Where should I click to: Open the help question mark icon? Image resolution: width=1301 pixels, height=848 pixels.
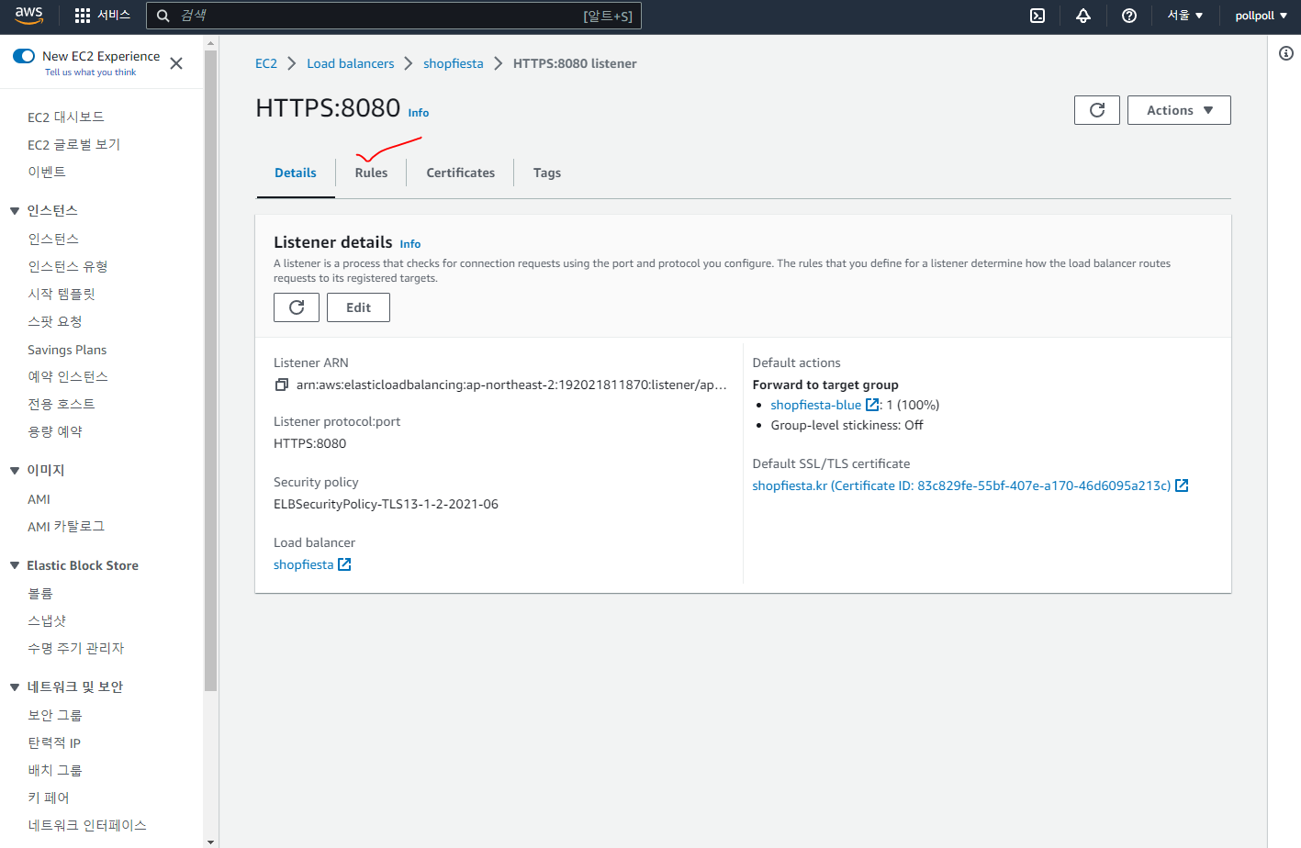coord(1129,16)
